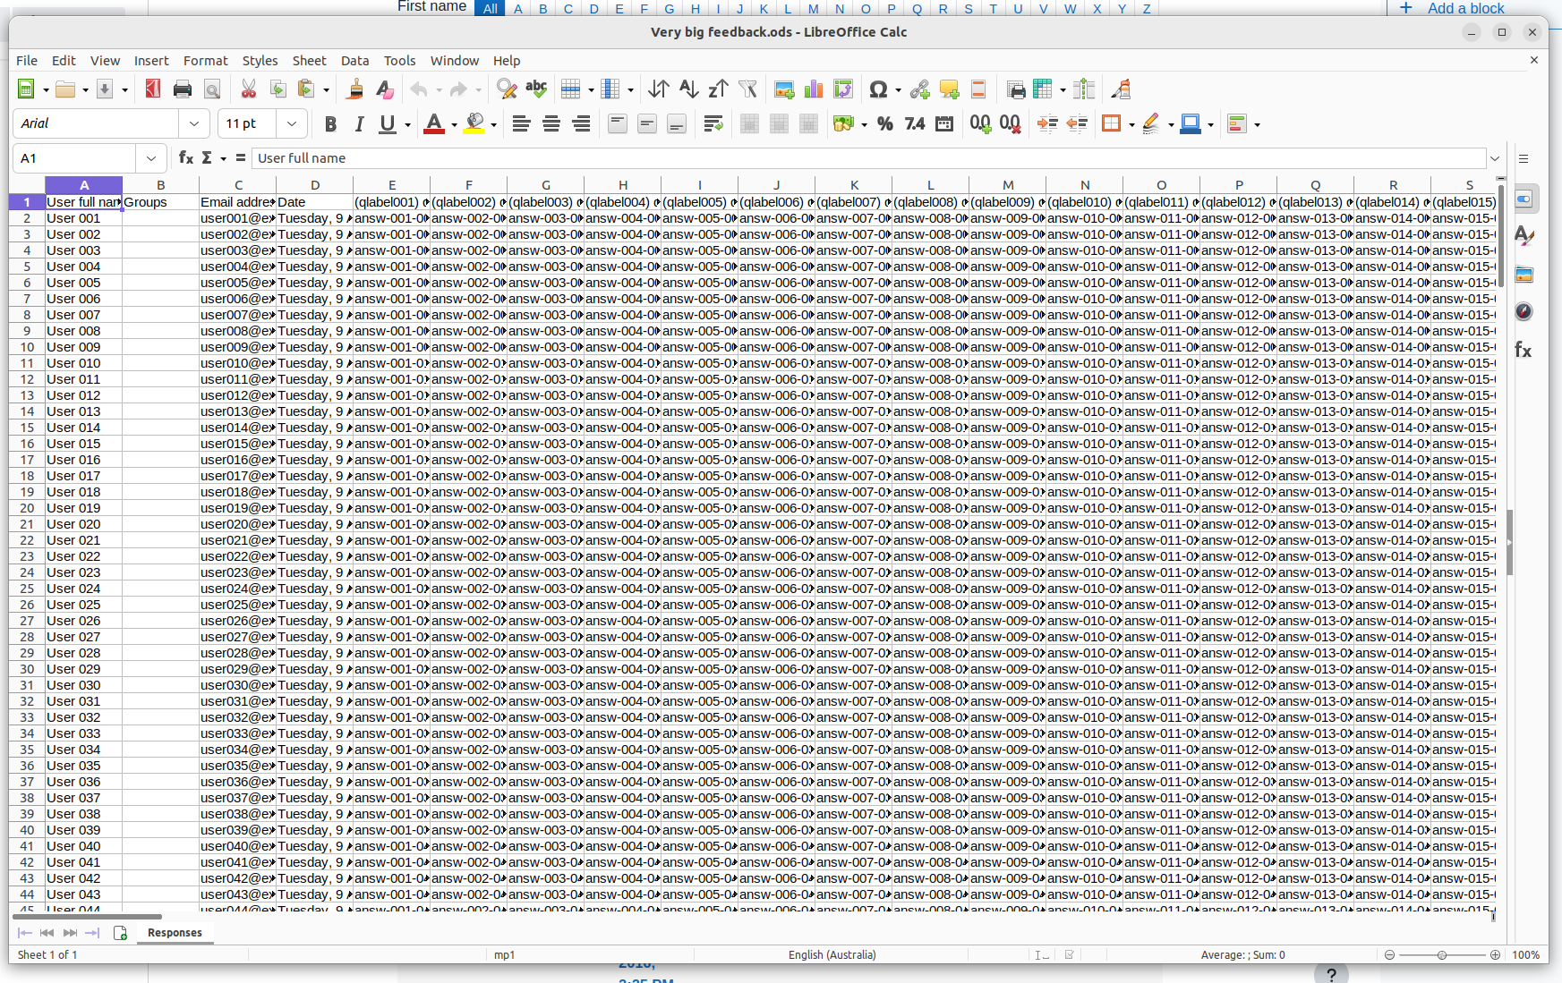Expand the formula bar input line
Screen dimensions: 1562x983
(1494, 158)
